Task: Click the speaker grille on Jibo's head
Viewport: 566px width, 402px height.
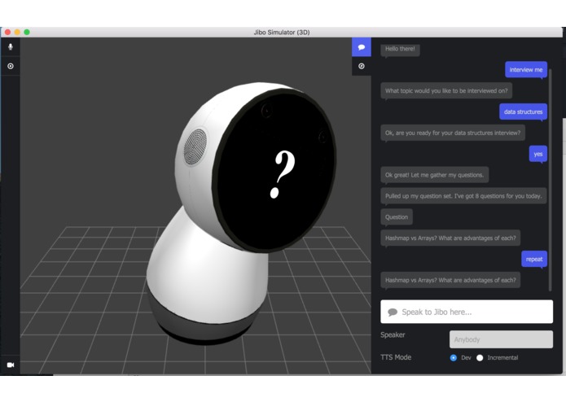Action: (195, 147)
